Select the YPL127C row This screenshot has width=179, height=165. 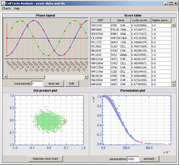(131, 42)
